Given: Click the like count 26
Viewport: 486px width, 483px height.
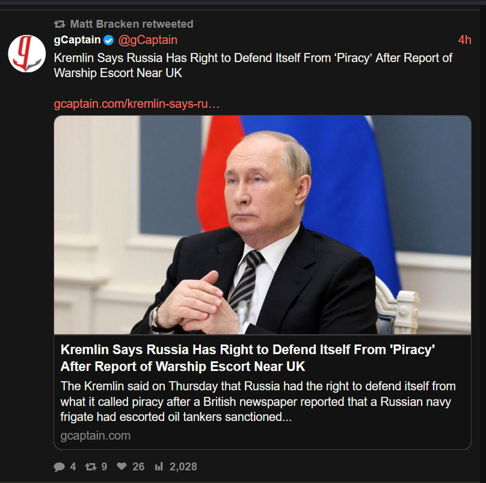Looking at the screenshot, I should 138,467.
